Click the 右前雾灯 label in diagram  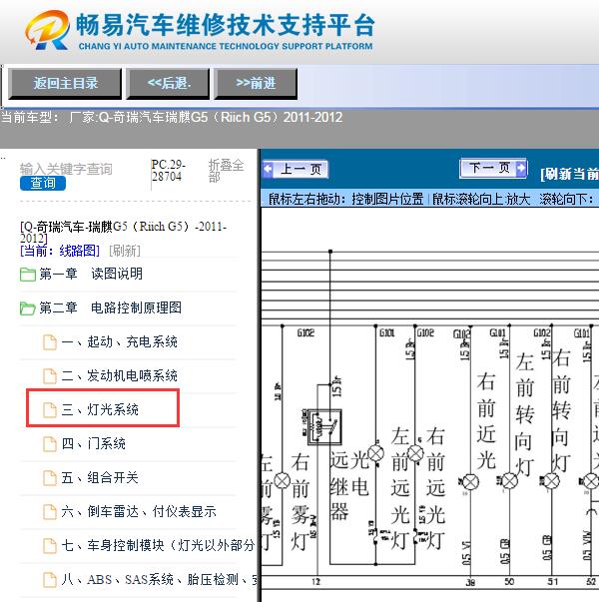point(299,501)
